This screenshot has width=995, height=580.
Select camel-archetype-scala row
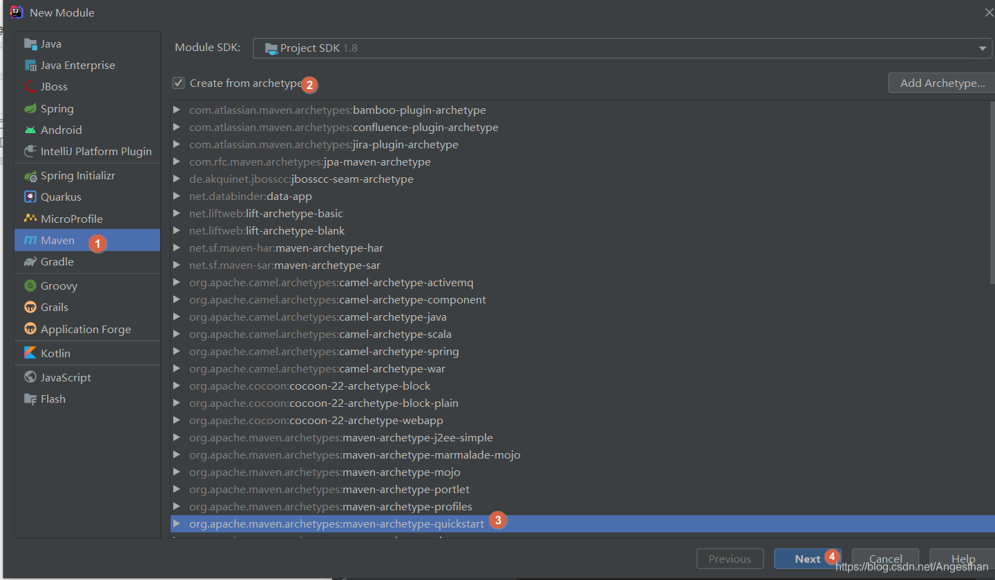580,334
